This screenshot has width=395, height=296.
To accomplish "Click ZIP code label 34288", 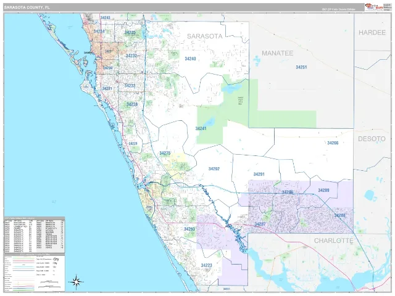I will 340,215.
